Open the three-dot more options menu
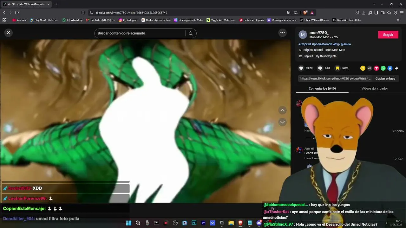The image size is (406, 228). [x=282, y=33]
